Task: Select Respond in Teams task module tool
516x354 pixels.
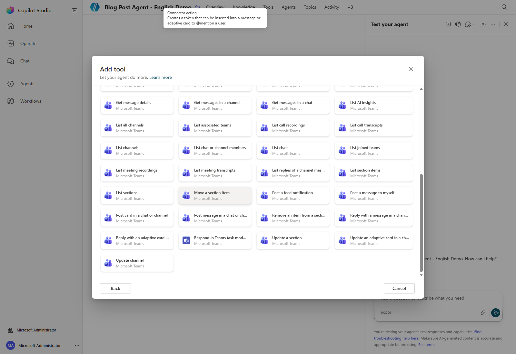Action: click(x=215, y=240)
